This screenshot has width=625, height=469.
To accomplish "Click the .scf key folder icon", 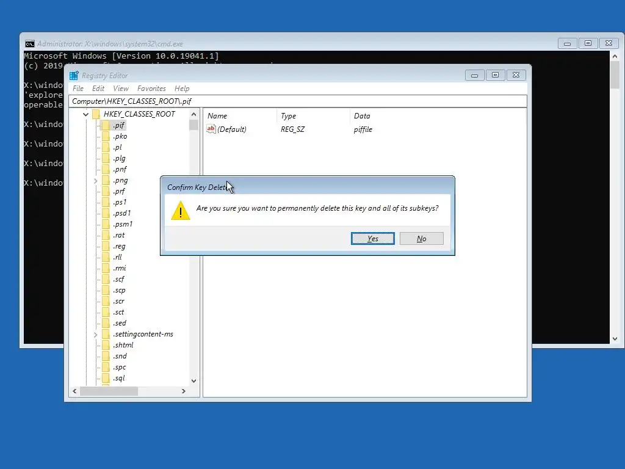I will pos(106,279).
